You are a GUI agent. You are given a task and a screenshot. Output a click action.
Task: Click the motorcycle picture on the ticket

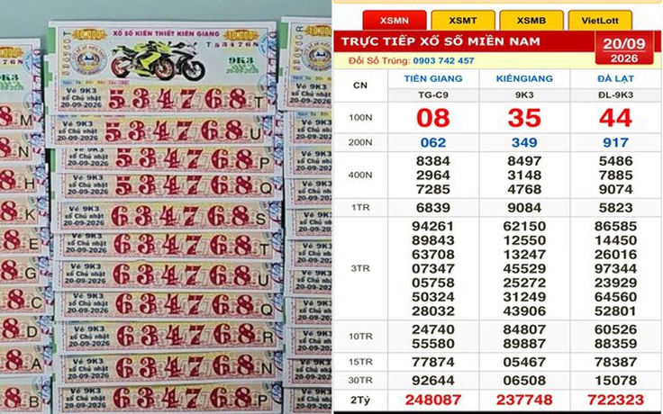pyautogui.click(x=159, y=60)
